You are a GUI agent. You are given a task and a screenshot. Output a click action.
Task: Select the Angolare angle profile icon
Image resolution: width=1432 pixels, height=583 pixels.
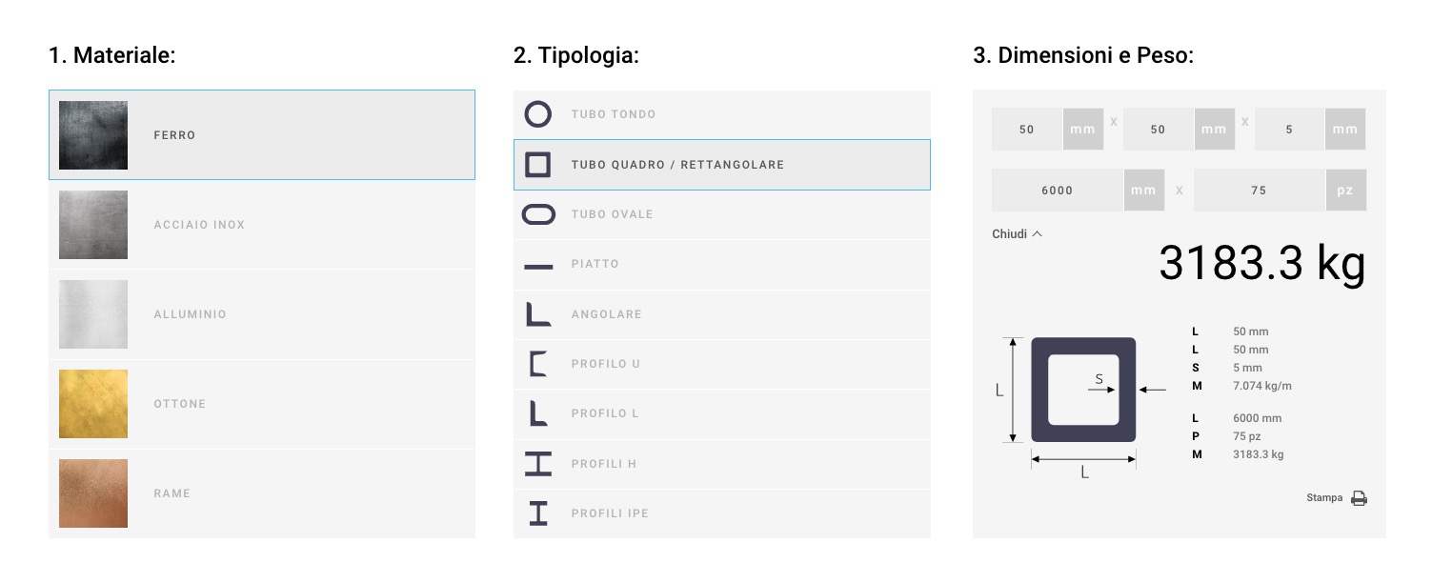(x=538, y=314)
